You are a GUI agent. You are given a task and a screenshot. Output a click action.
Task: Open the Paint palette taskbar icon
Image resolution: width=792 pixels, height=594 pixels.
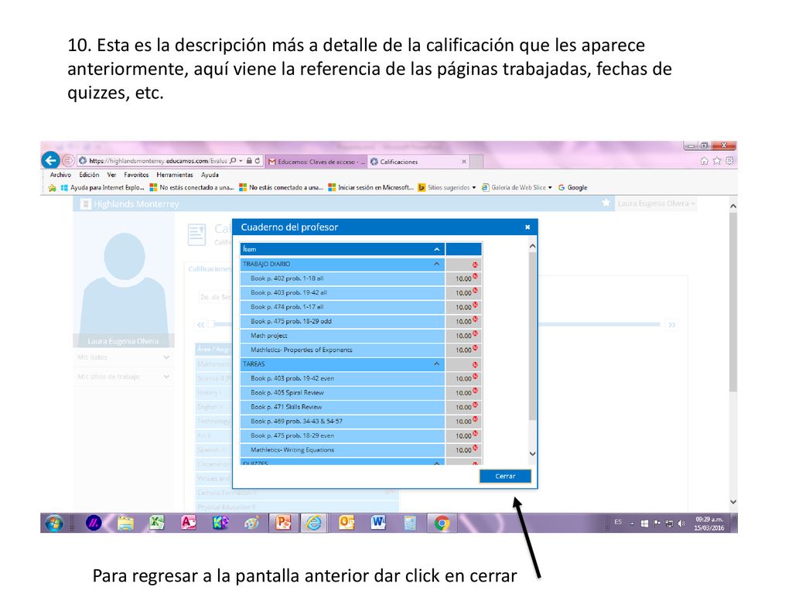pos(251,523)
